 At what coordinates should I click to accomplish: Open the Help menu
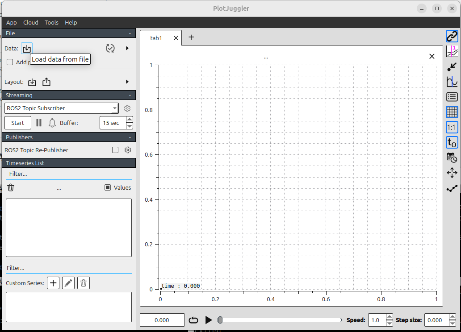71,23
